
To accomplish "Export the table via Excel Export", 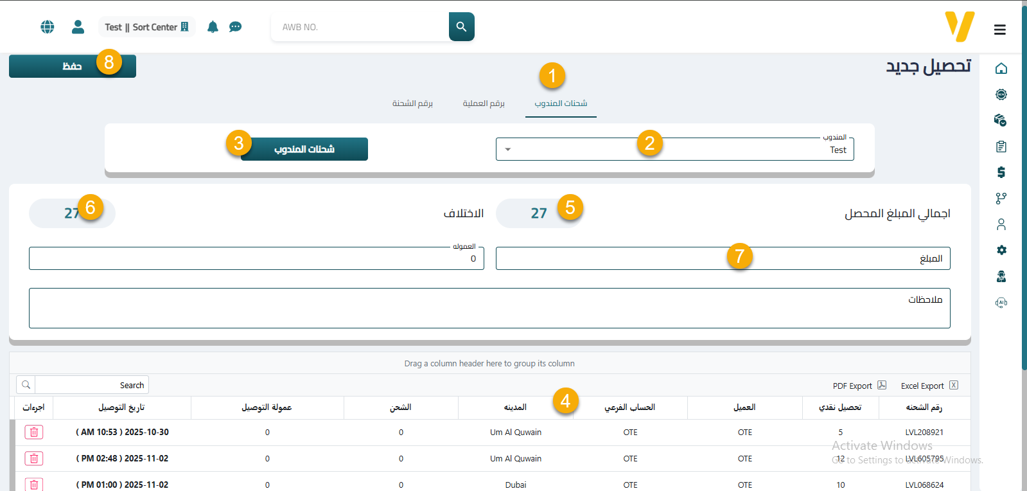I will click(x=929, y=386).
